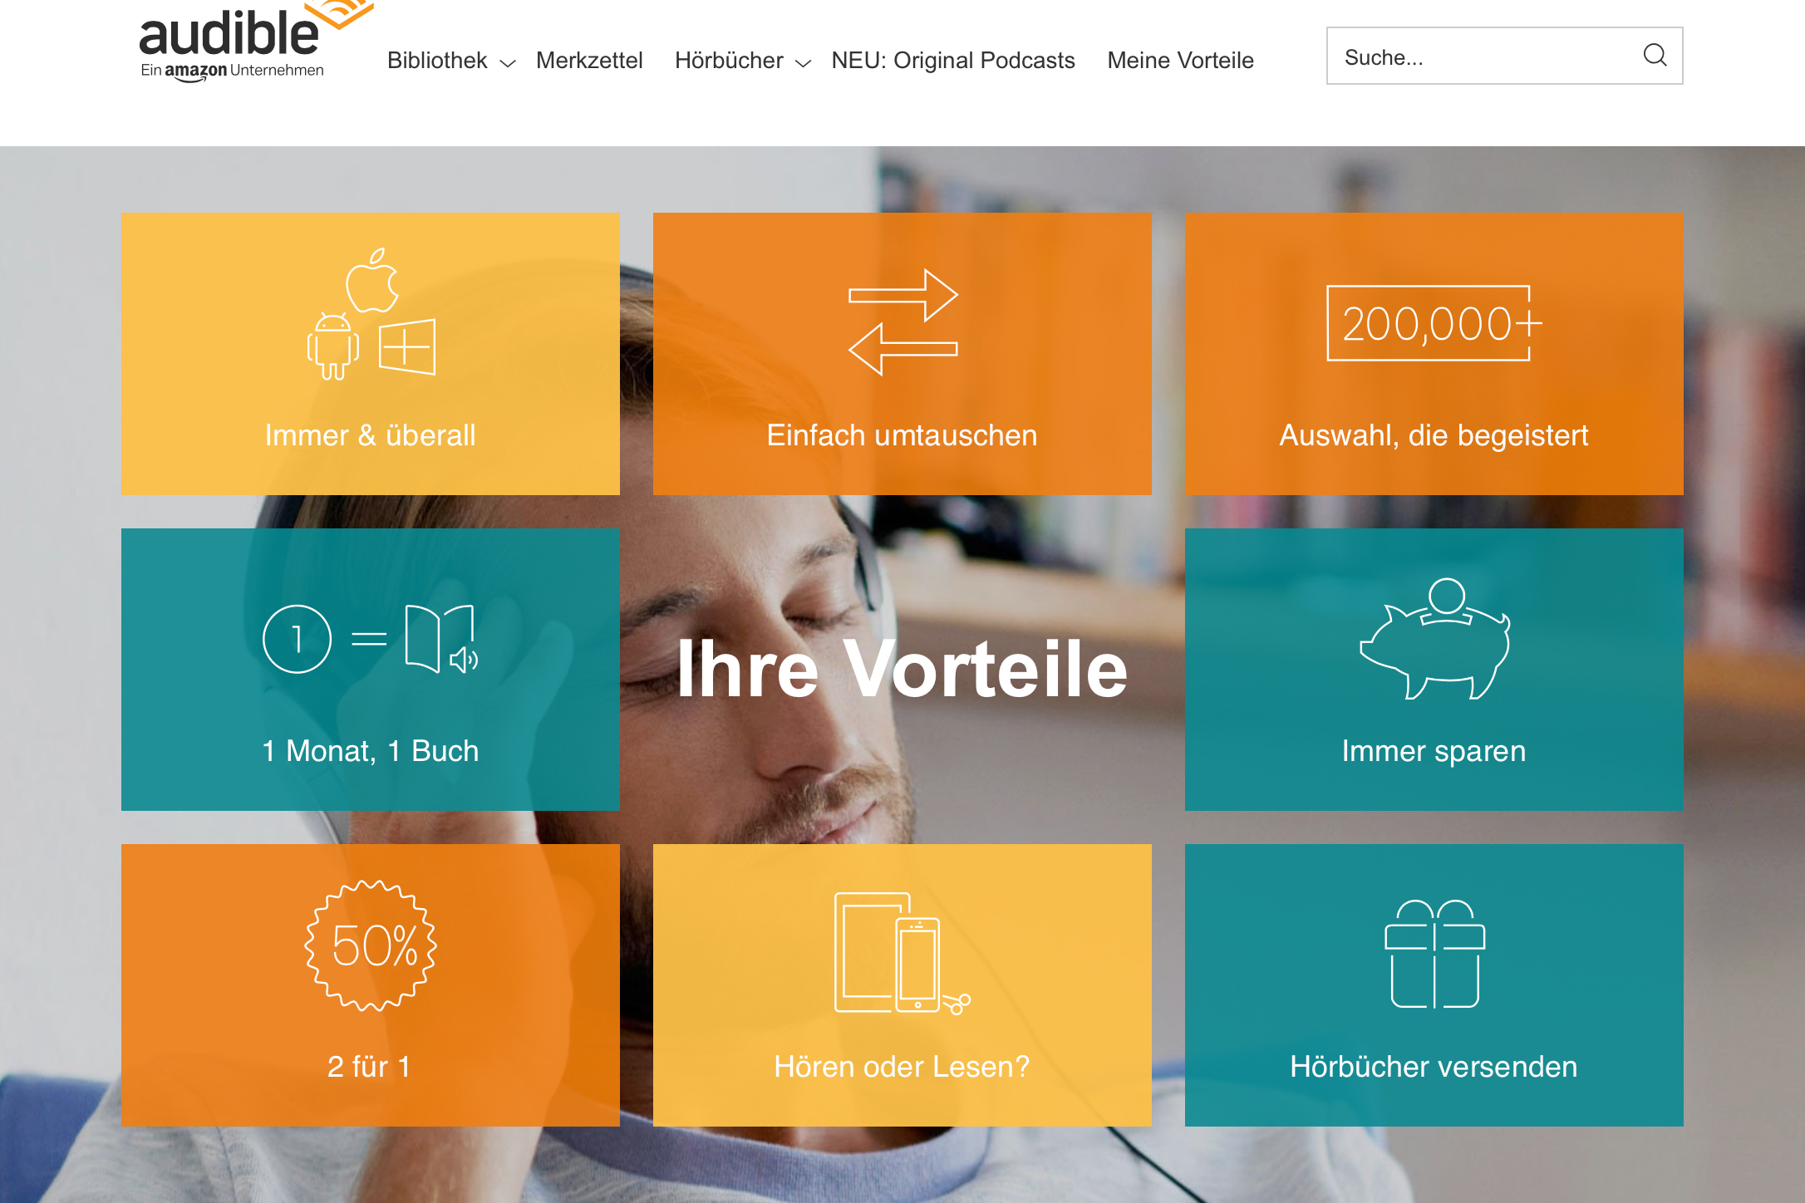Image resolution: width=1805 pixels, height=1203 pixels.
Task: Open the Merkzettel menu item
Action: 589,60
